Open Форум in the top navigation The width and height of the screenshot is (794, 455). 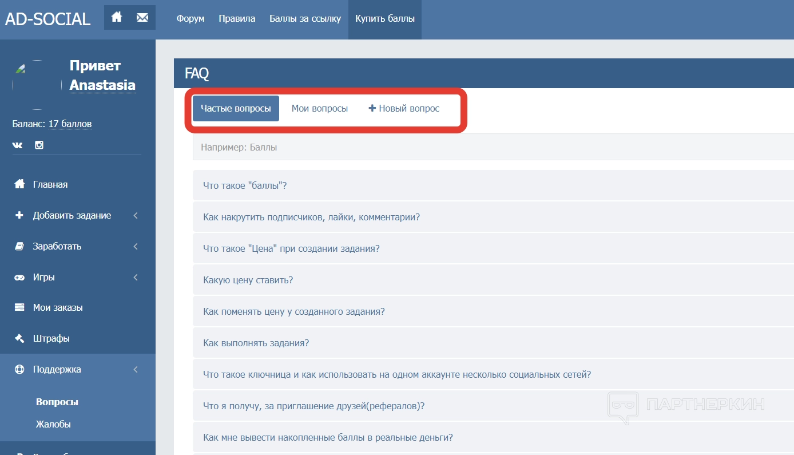pyautogui.click(x=190, y=18)
